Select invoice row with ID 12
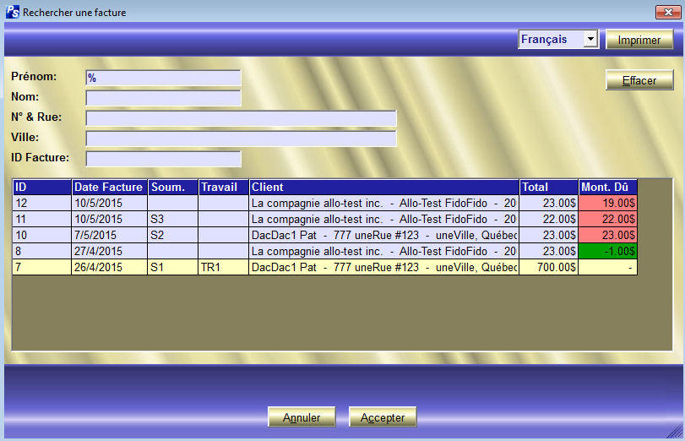 (324, 203)
